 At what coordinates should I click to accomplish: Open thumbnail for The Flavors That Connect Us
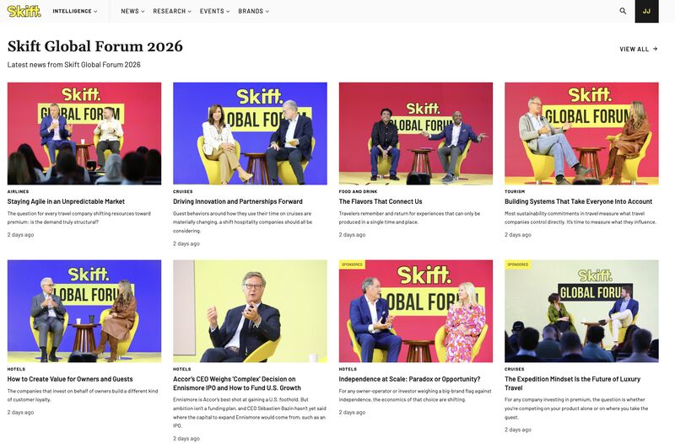416,134
